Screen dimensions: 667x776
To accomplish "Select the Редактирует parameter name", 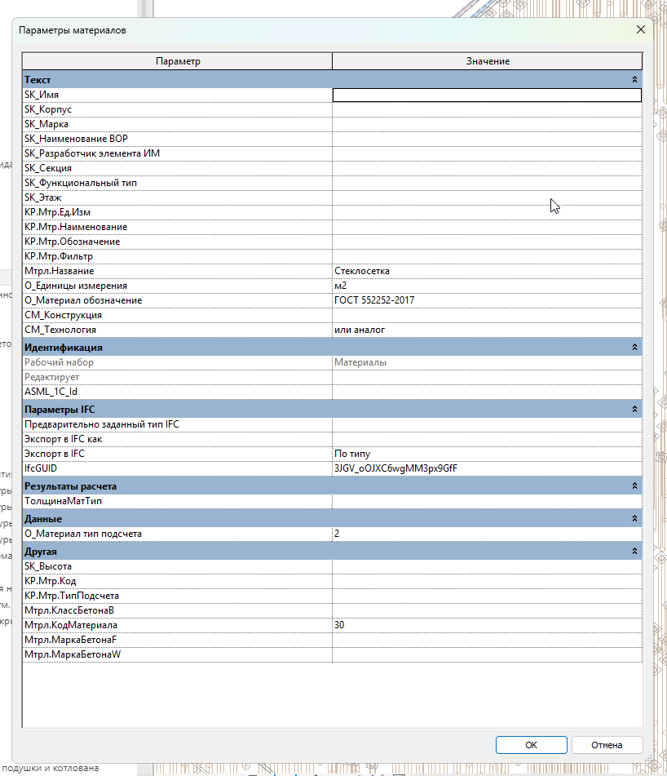I will click(x=52, y=377).
